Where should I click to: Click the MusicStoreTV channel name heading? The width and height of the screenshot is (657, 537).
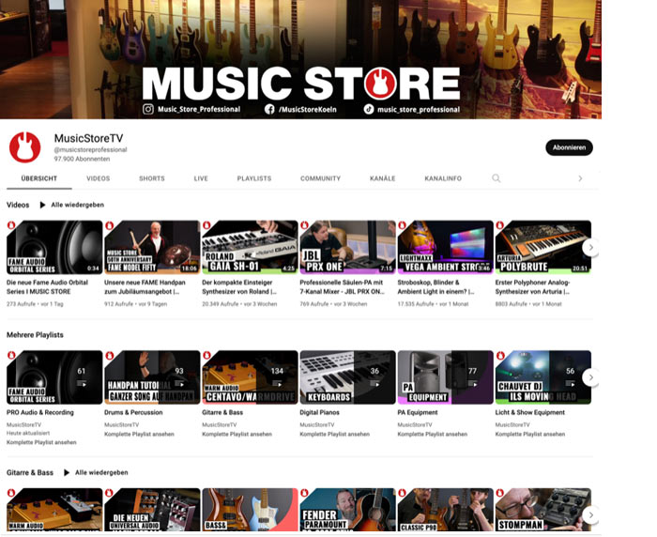89,138
